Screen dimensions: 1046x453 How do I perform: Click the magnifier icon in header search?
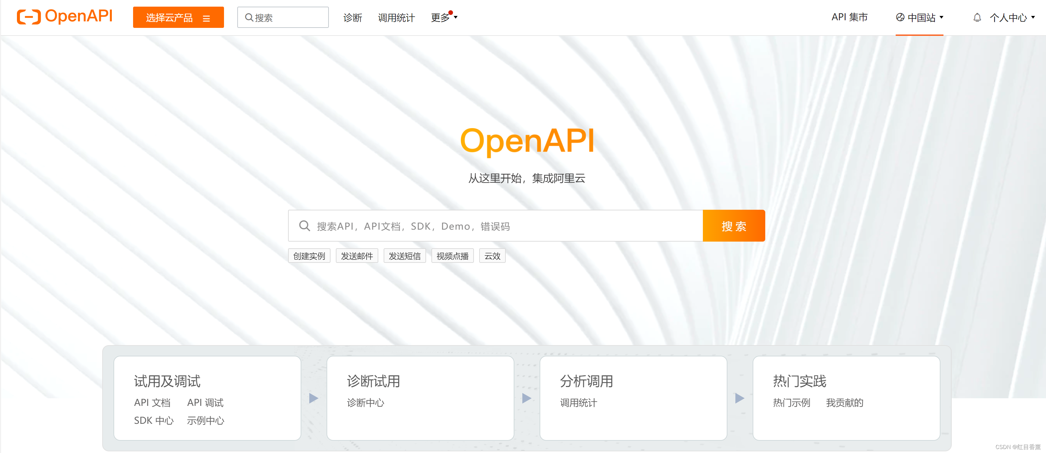pos(249,18)
